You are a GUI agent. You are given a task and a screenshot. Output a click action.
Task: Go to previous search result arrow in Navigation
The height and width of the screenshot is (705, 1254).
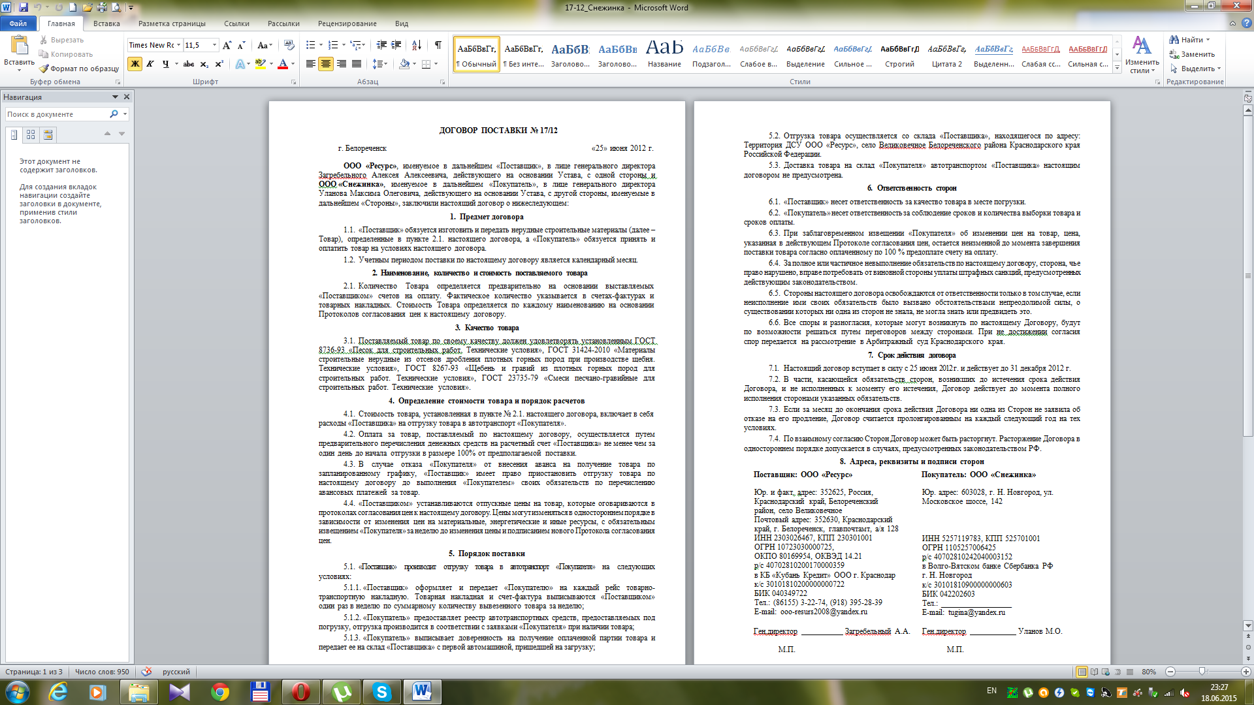tap(107, 134)
